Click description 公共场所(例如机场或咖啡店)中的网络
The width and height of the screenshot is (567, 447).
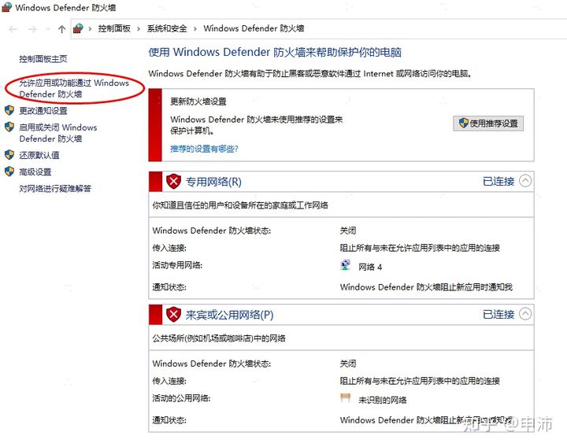pos(219,338)
